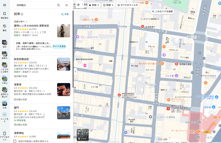
Task: Click プレーメンハウス purple map pin
Action: click(77, 37)
